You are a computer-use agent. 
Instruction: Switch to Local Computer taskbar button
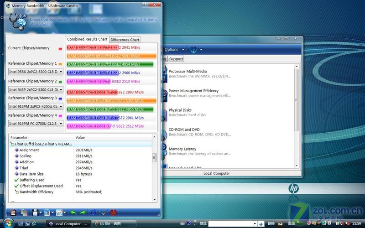click(x=68, y=224)
